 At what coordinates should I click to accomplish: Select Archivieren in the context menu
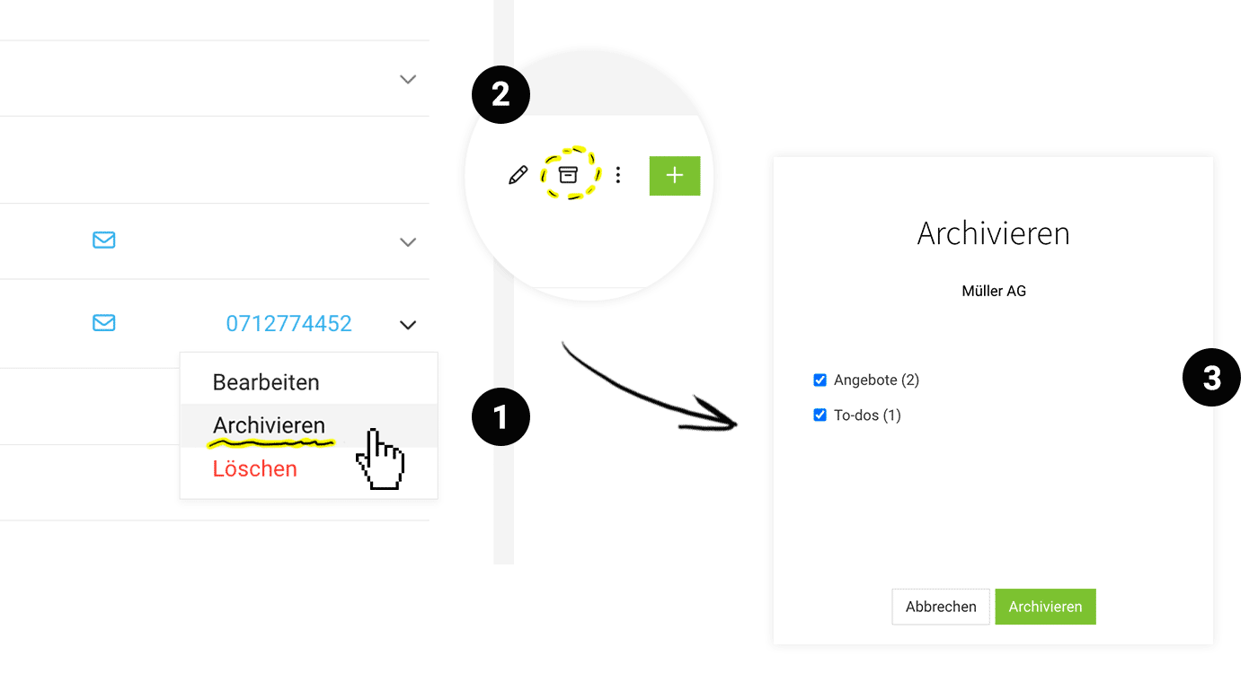tap(269, 425)
